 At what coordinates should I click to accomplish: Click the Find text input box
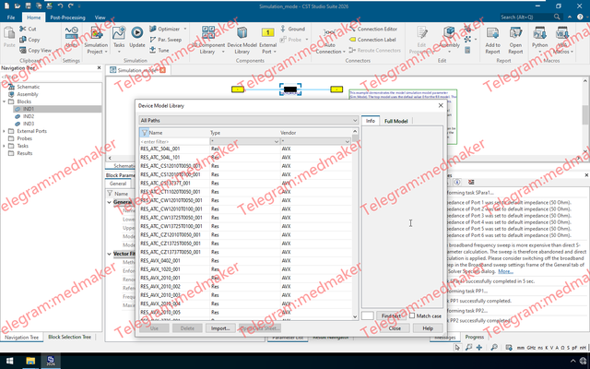point(368,315)
